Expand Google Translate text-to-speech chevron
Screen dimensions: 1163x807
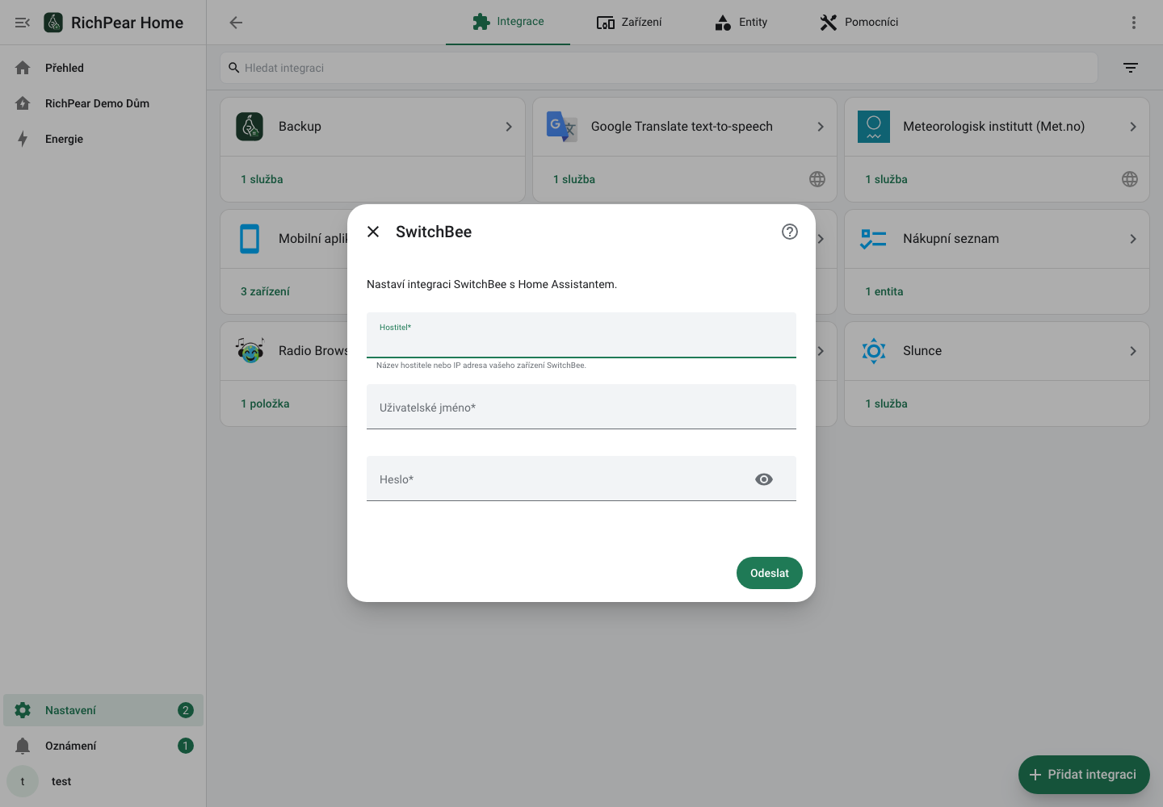821,127
